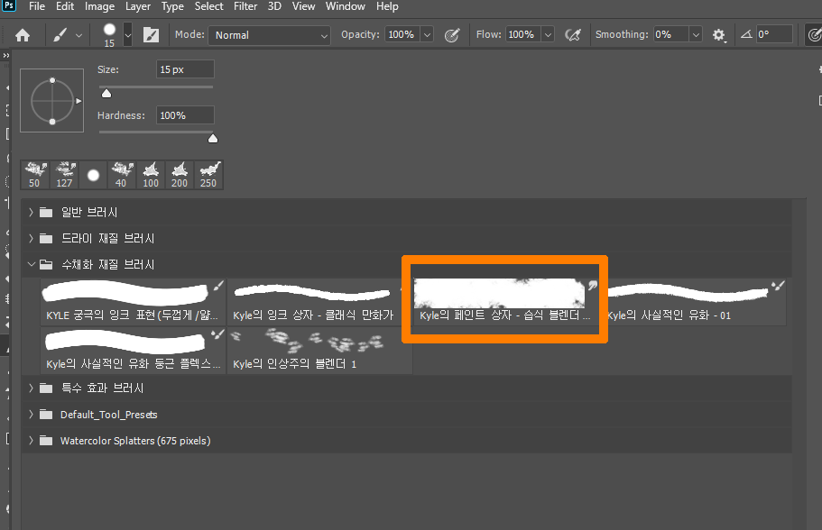This screenshot has height=530, width=822.
Task: Toggle pressure for size icon
Action: point(814,35)
